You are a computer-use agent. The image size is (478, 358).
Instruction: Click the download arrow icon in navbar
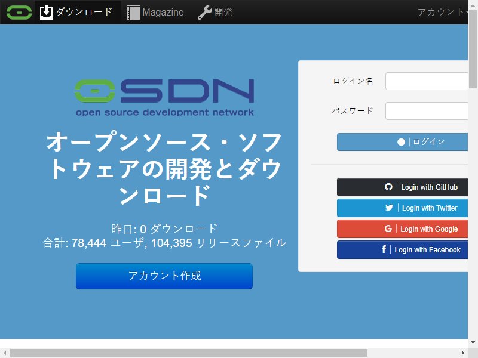[47, 12]
